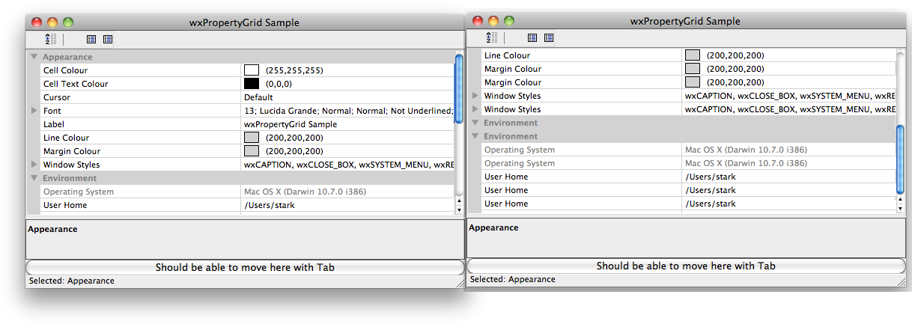Image resolution: width=912 pixels, height=324 pixels.
Task: Click the (255,255,255) Cell Colour value
Action: [294, 70]
